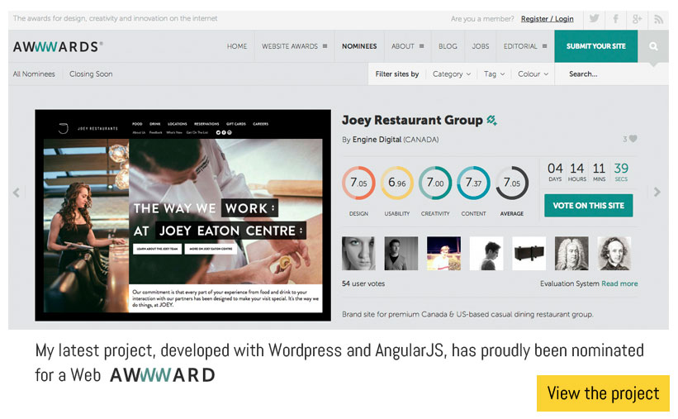Click the Average score 7.05 circle
Viewport: 678px width, 419px height.
pyautogui.click(x=512, y=183)
